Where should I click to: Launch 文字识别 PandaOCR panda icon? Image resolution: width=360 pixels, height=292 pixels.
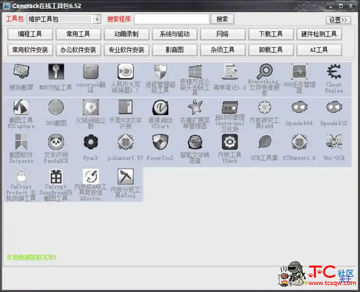click(56, 142)
